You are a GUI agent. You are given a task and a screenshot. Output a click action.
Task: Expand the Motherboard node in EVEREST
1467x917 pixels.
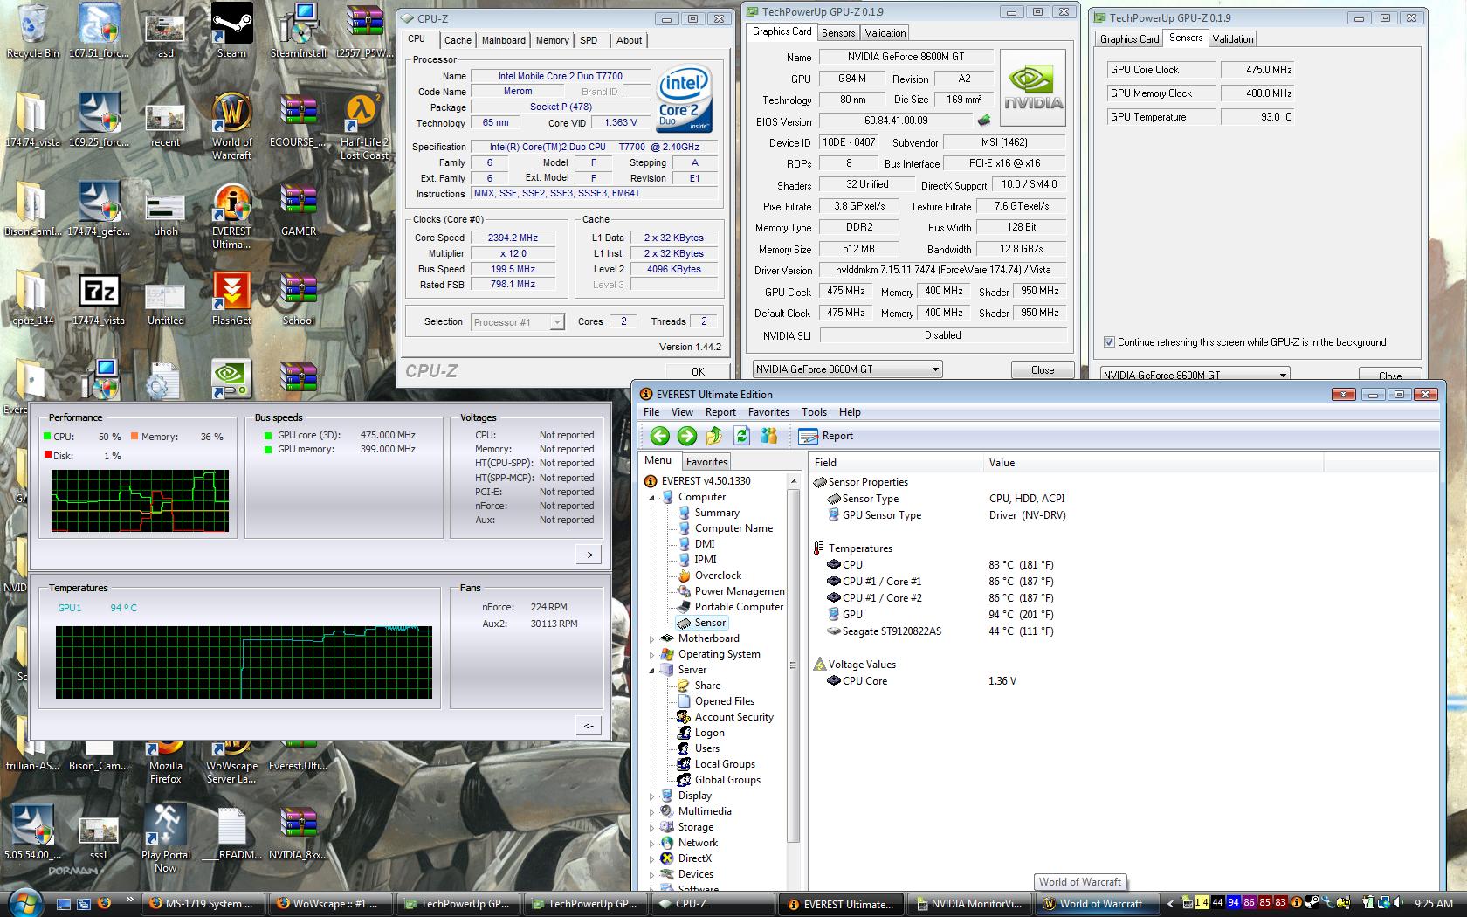(651, 638)
